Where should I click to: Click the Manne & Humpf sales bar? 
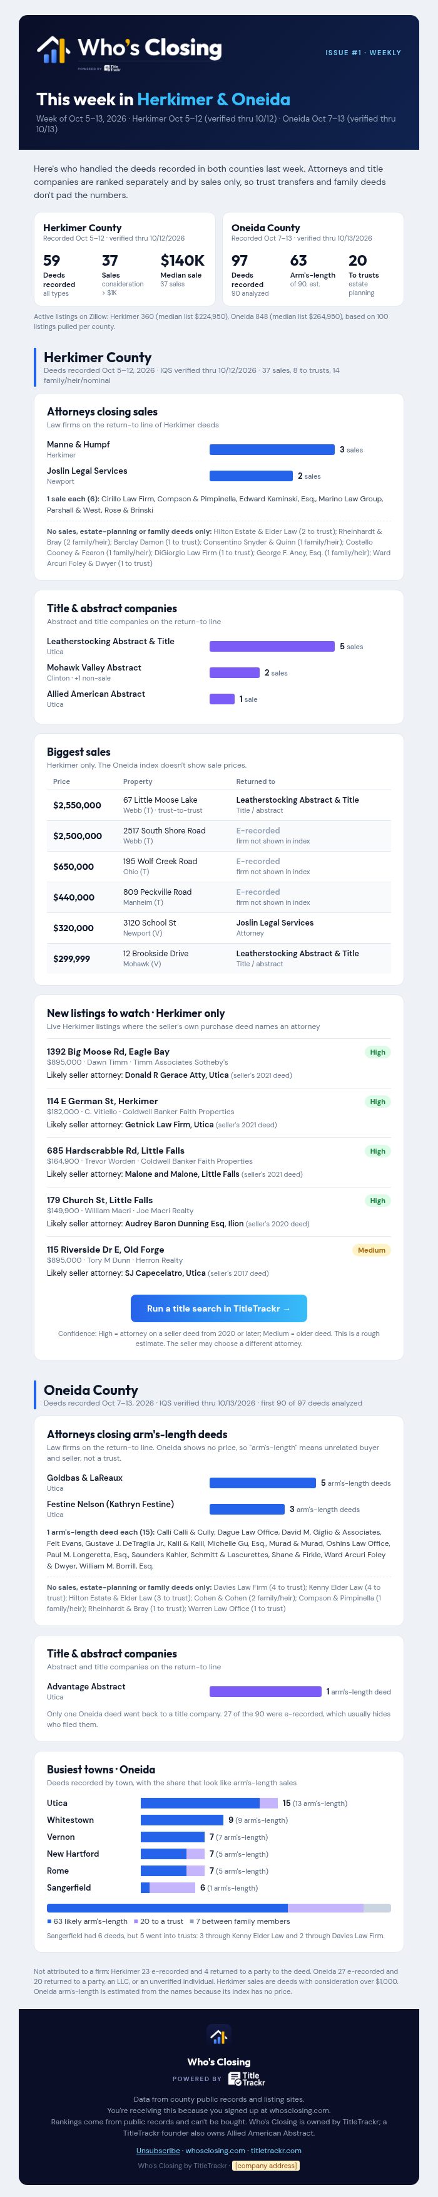tap(272, 449)
